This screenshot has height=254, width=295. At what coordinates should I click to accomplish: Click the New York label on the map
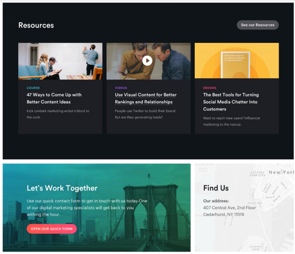(x=281, y=172)
